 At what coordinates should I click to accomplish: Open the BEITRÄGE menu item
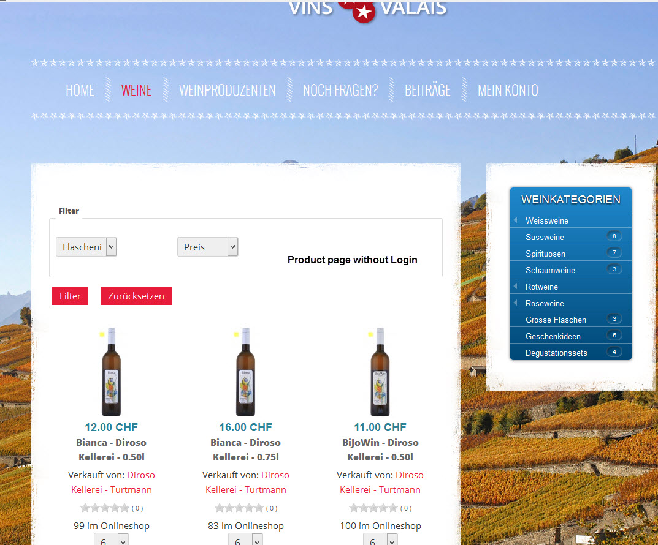pos(427,90)
